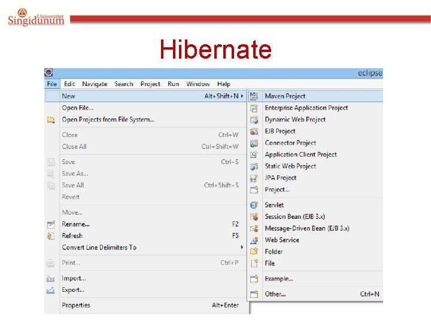
Task: Open the Project menu
Action: pos(150,84)
